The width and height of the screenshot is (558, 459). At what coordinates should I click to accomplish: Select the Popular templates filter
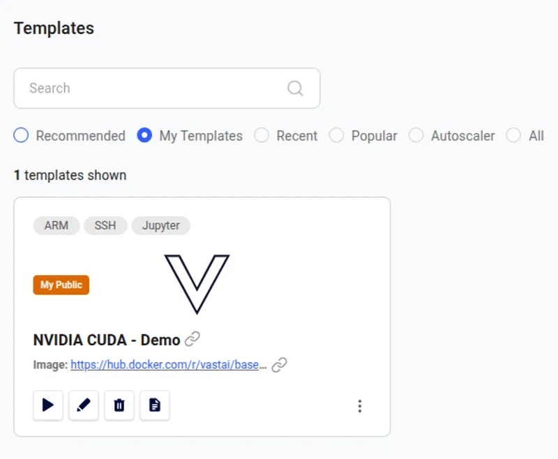337,136
